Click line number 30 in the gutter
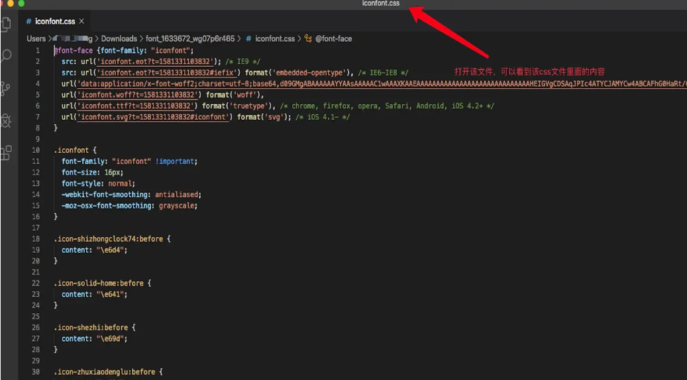Viewport: 687px width, 380px height. (x=36, y=371)
